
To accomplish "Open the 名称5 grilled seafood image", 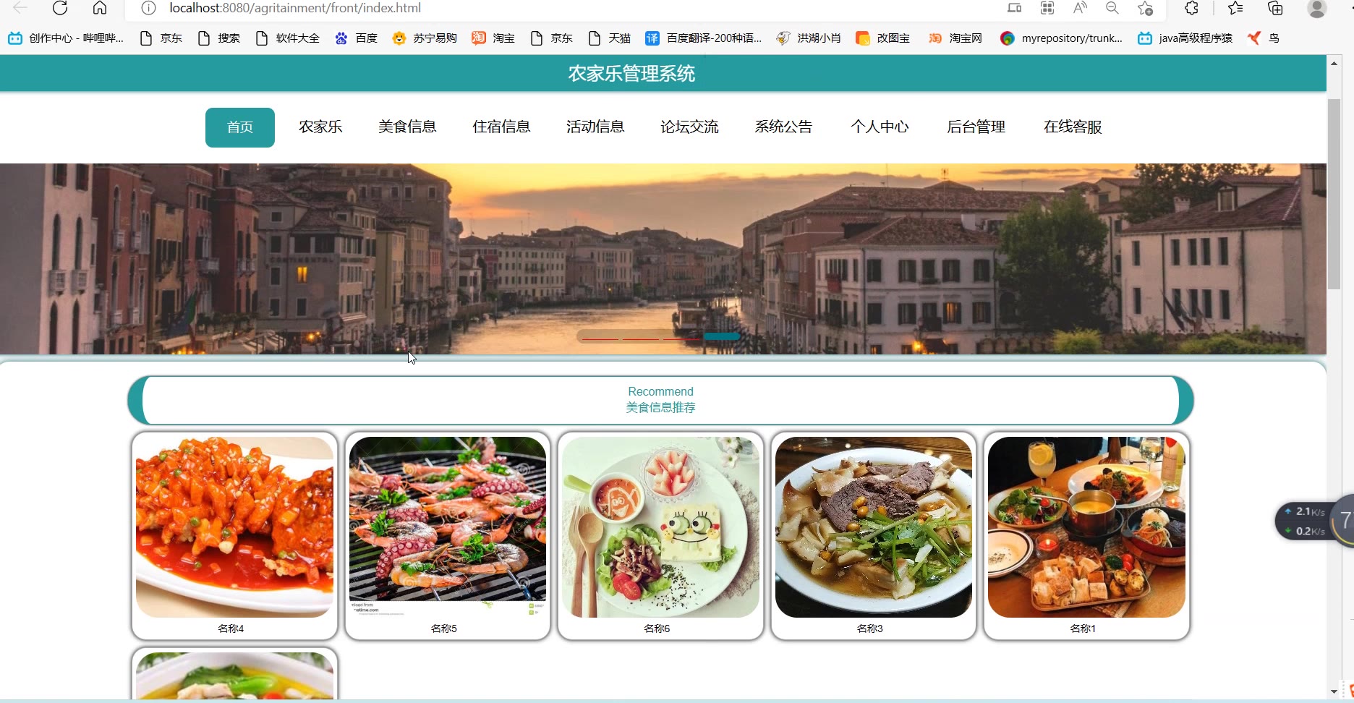I will tap(448, 527).
